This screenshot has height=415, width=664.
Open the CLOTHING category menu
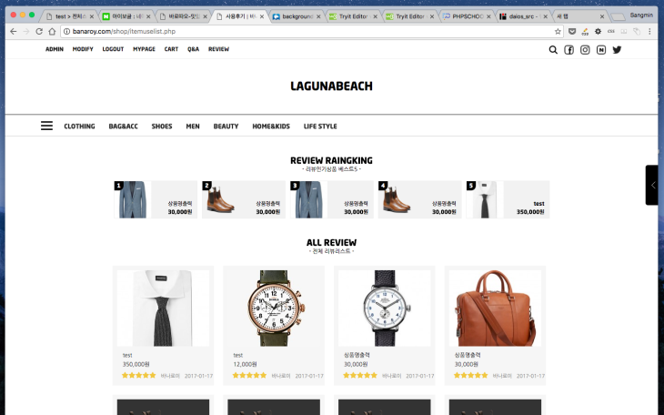point(79,127)
